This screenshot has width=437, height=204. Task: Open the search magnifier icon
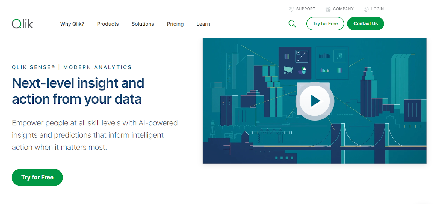292,24
